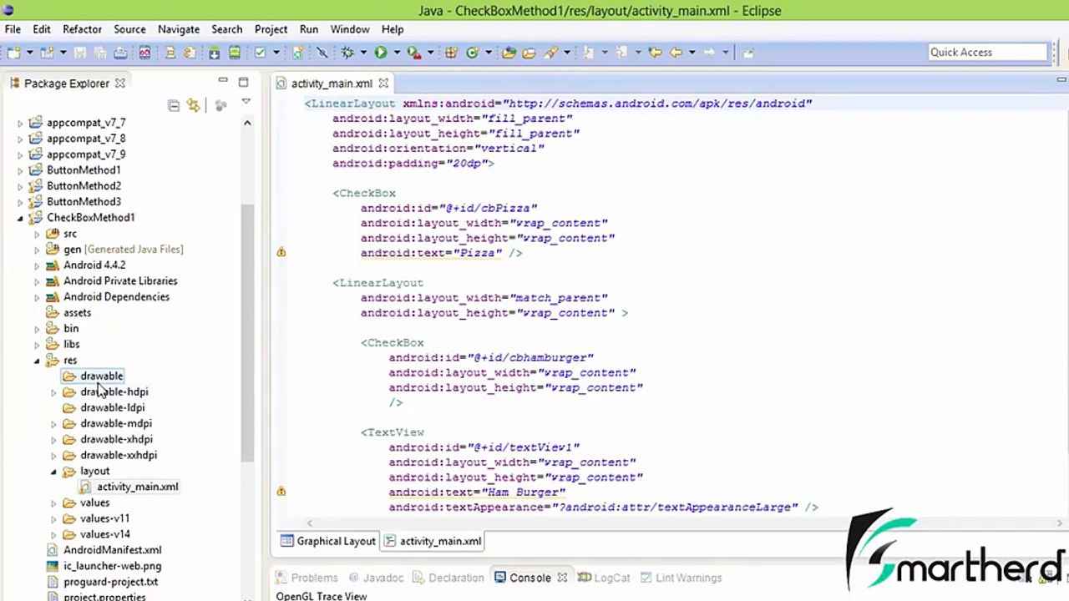Screen dimensions: 1069x601
Task: Select AndroidManifest.xml in Package Explorer
Action: tap(104, 550)
